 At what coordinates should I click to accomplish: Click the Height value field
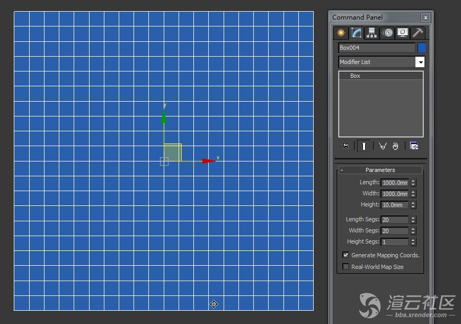pos(395,205)
